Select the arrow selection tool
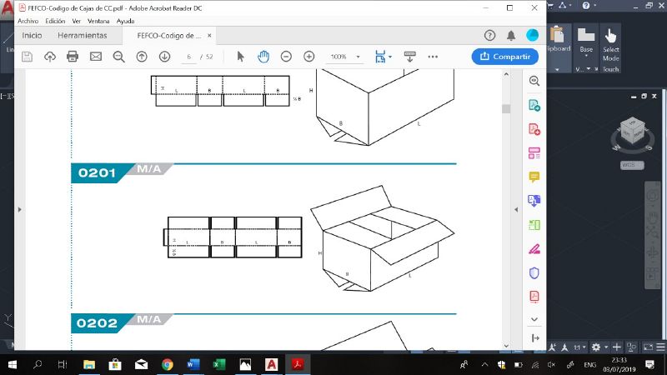This screenshot has height=375, width=667. point(240,57)
